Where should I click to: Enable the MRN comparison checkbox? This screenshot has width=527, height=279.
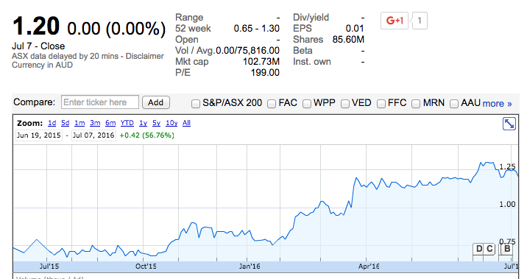[x=416, y=104]
